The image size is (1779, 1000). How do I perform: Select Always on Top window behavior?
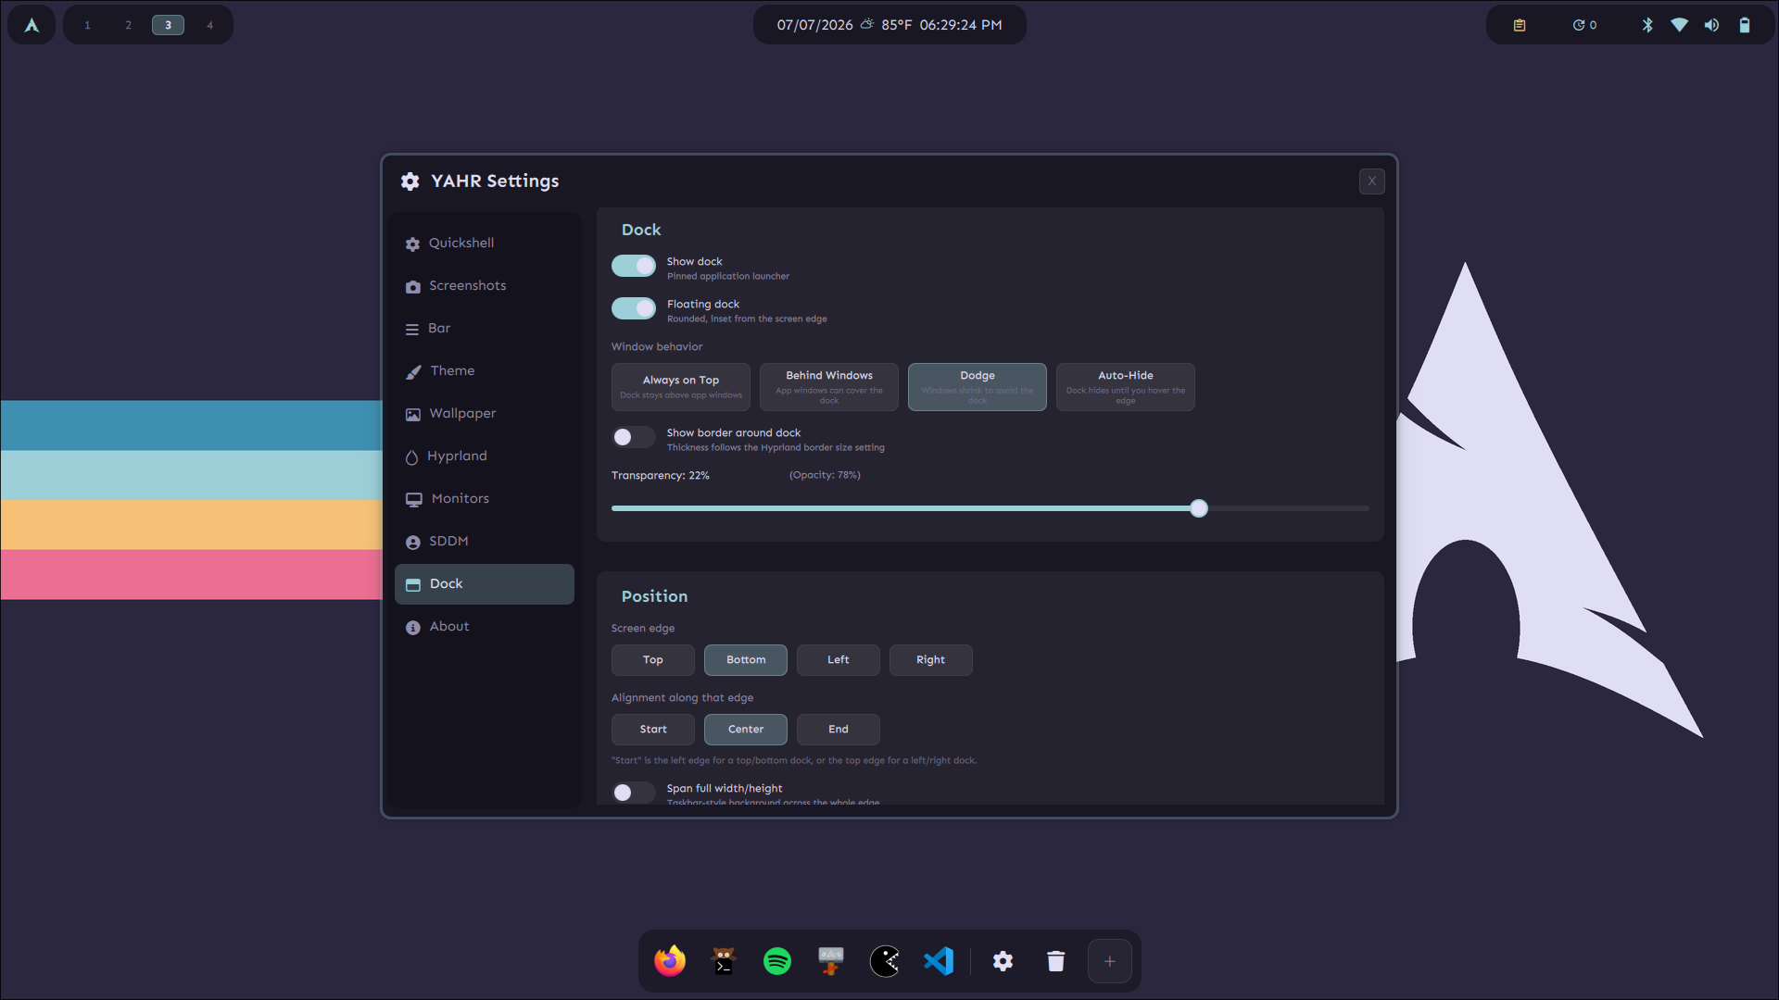click(x=681, y=387)
